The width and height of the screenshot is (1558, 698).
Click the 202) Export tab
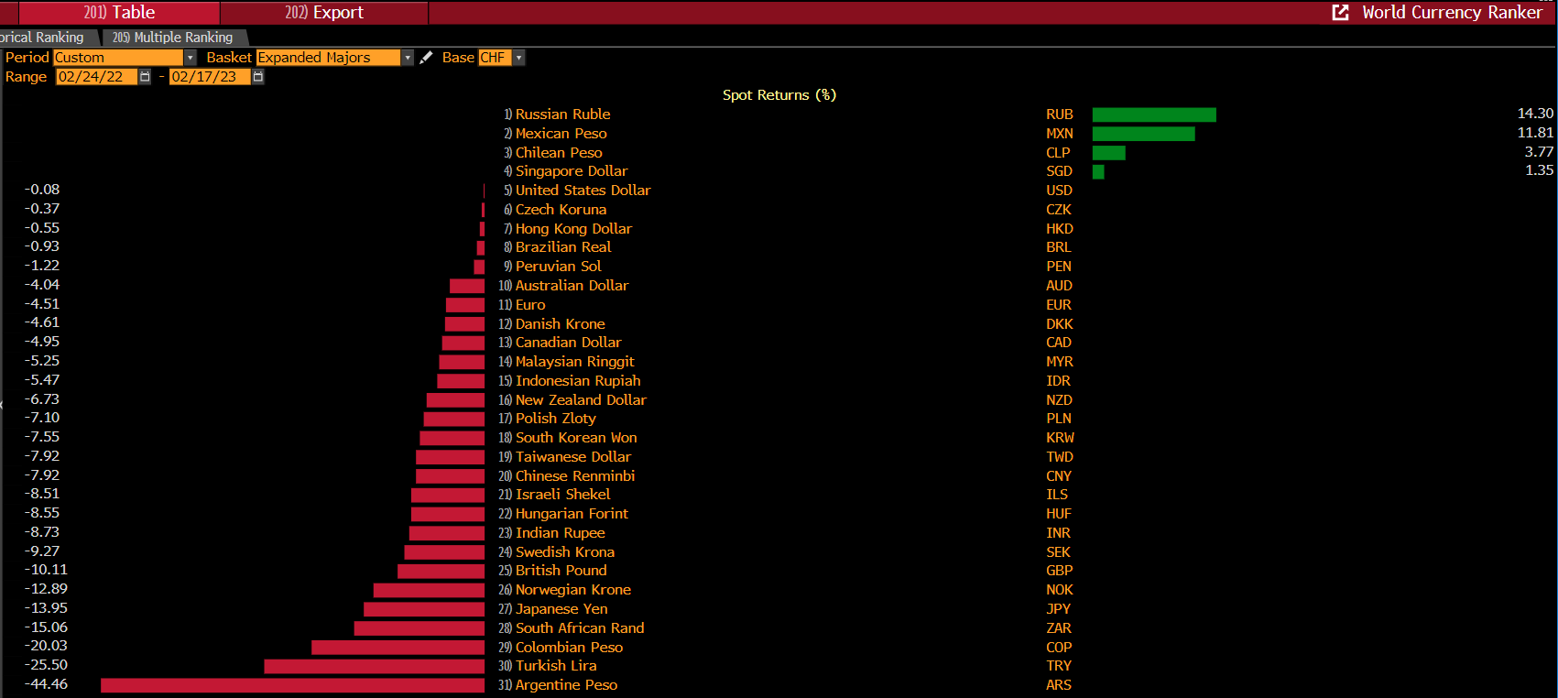coord(324,13)
